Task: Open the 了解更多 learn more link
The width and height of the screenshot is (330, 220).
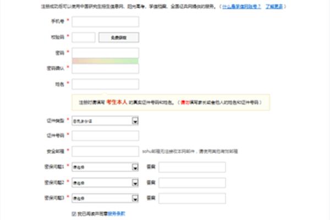Action: click(x=274, y=7)
